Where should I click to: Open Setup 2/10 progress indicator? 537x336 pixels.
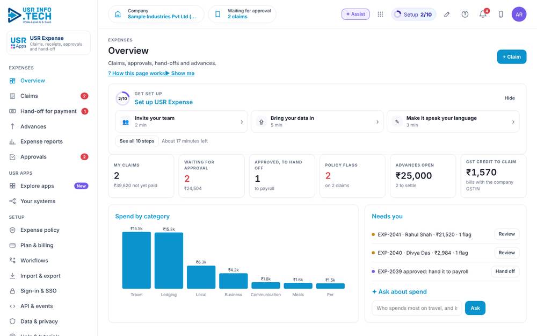click(413, 15)
